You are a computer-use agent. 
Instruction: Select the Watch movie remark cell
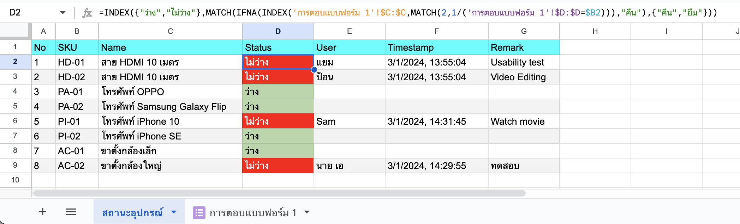pos(524,122)
